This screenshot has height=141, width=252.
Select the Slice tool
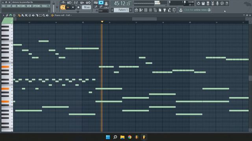pyautogui.click(x=37, y=15)
